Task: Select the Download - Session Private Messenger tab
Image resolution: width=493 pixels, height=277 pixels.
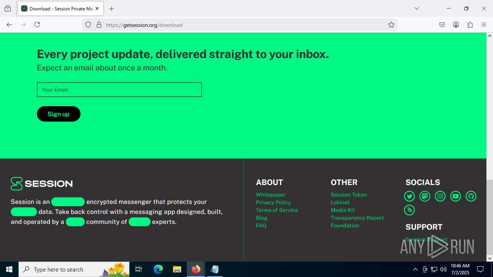Action: (x=60, y=8)
